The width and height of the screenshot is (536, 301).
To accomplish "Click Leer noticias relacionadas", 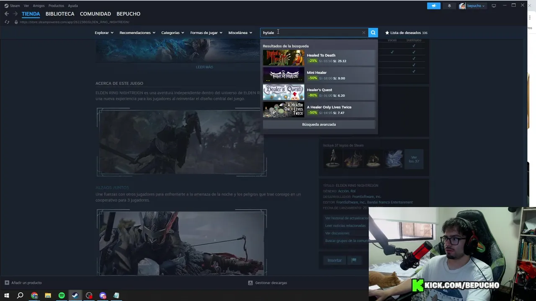I will (x=345, y=226).
